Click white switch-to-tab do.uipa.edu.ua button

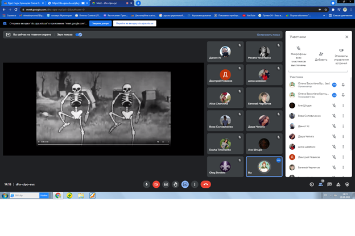[x=134, y=23]
